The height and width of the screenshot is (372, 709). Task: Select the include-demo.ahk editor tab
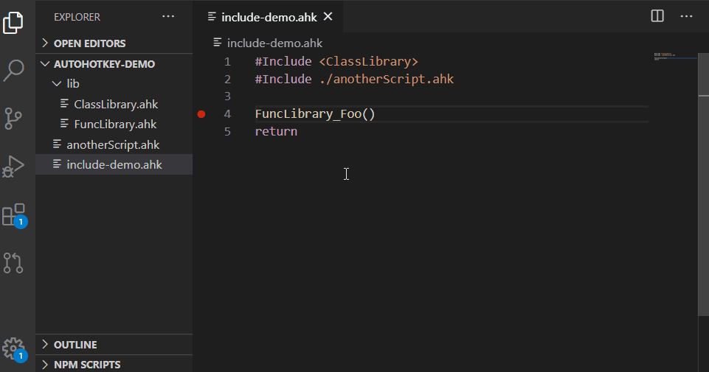[x=268, y=17]
